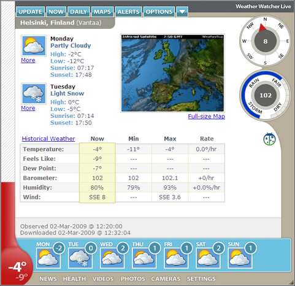Screen dimensions: 295x286
Task: Open the MAPS tab
Action: pyautogui.click(x=102, y=12)
